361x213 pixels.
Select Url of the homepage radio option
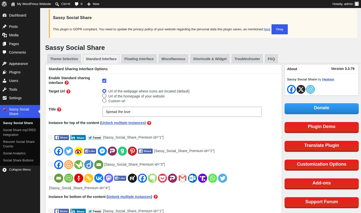(104, 96)
